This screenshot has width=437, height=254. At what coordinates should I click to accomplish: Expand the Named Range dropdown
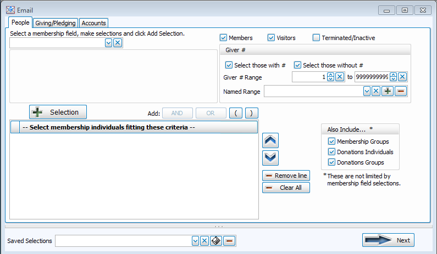pyautogui.click(x=367, y=92)
